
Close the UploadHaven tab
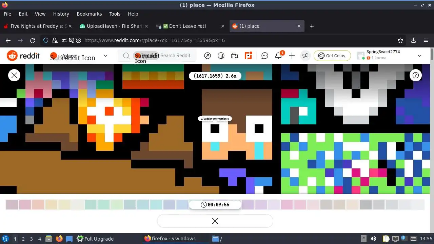147,26
